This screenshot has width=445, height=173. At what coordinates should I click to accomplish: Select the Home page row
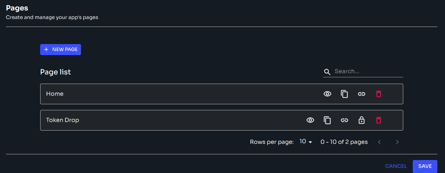158,94
